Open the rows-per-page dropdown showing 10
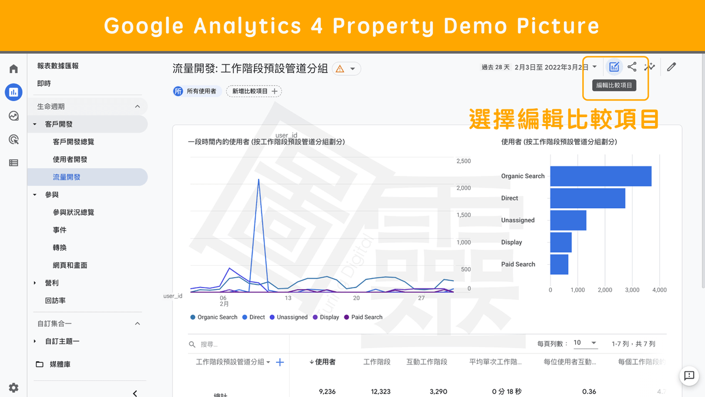Viewport: 705px width, 397px height. [585, 343]
